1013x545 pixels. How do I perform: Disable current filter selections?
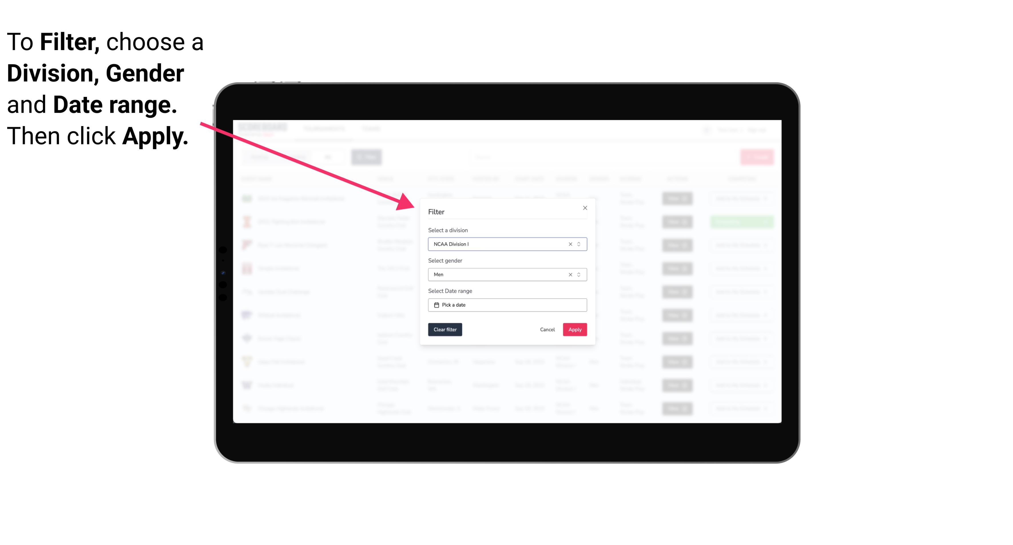point(445,330)
